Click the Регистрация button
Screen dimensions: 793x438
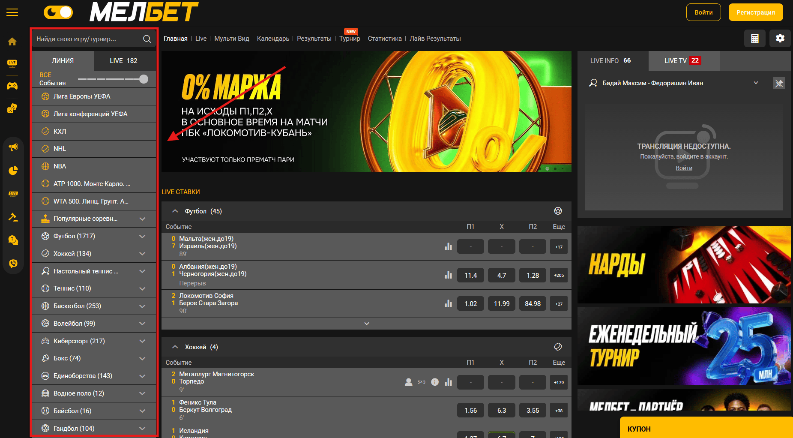click(755, 12)
